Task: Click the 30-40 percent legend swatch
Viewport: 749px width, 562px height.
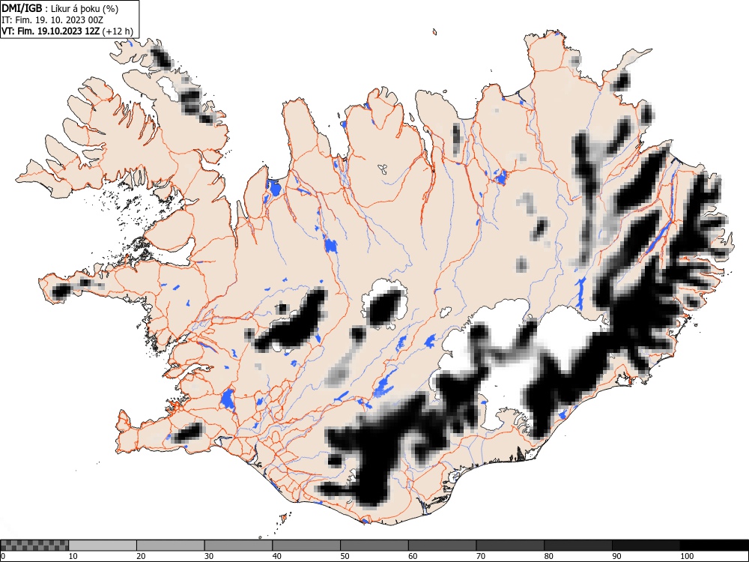Action: point(238,546)
